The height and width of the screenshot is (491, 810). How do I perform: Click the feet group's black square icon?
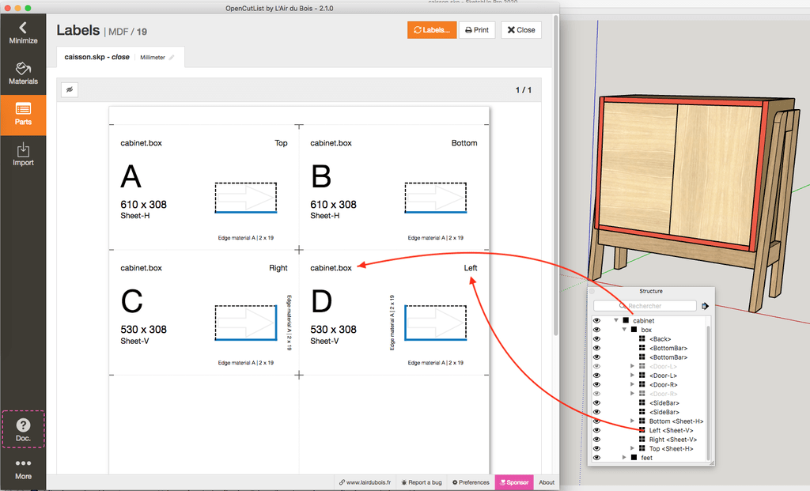[x=634, y=458]
